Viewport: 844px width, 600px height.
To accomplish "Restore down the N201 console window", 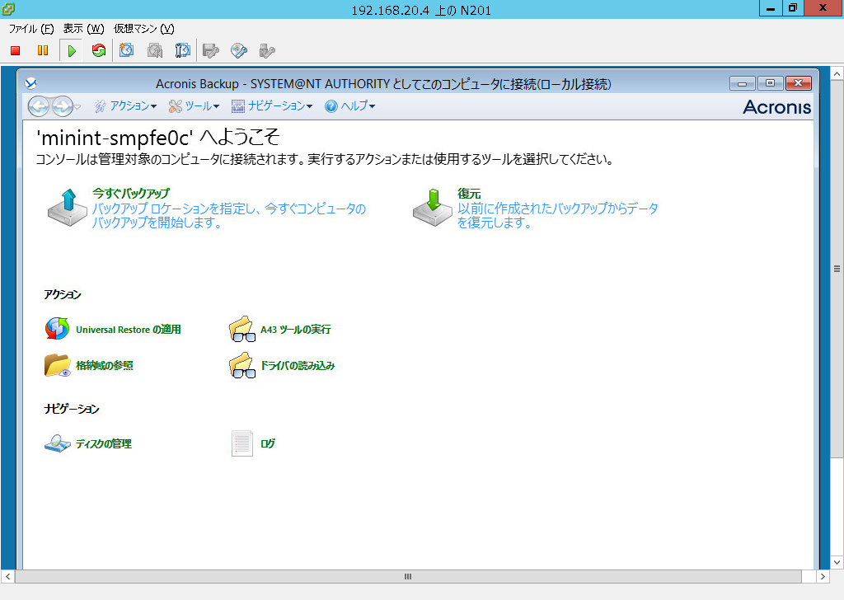I will tap(793, 8).
